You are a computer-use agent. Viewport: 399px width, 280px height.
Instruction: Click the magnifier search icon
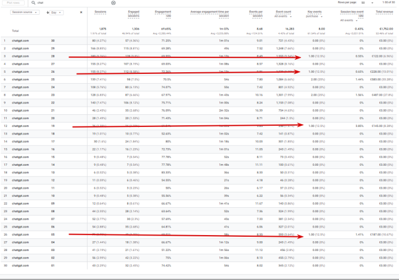(33, 3)
